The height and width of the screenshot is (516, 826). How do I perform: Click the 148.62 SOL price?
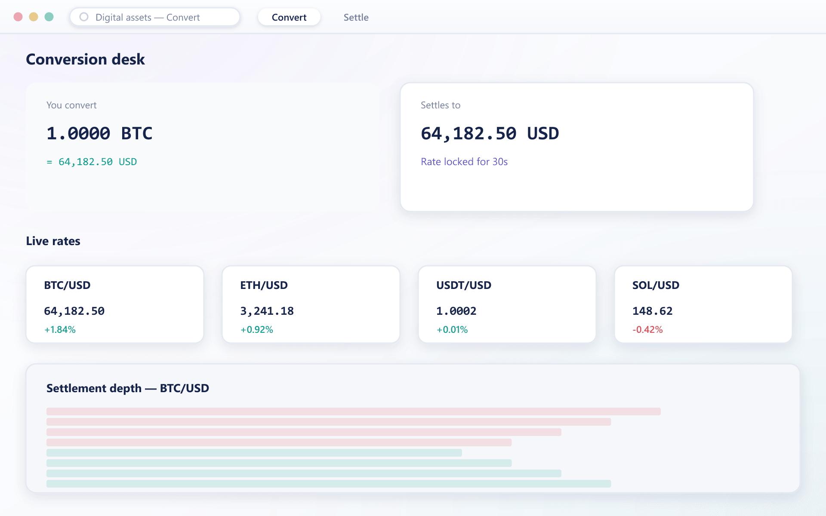coord(652,311)
